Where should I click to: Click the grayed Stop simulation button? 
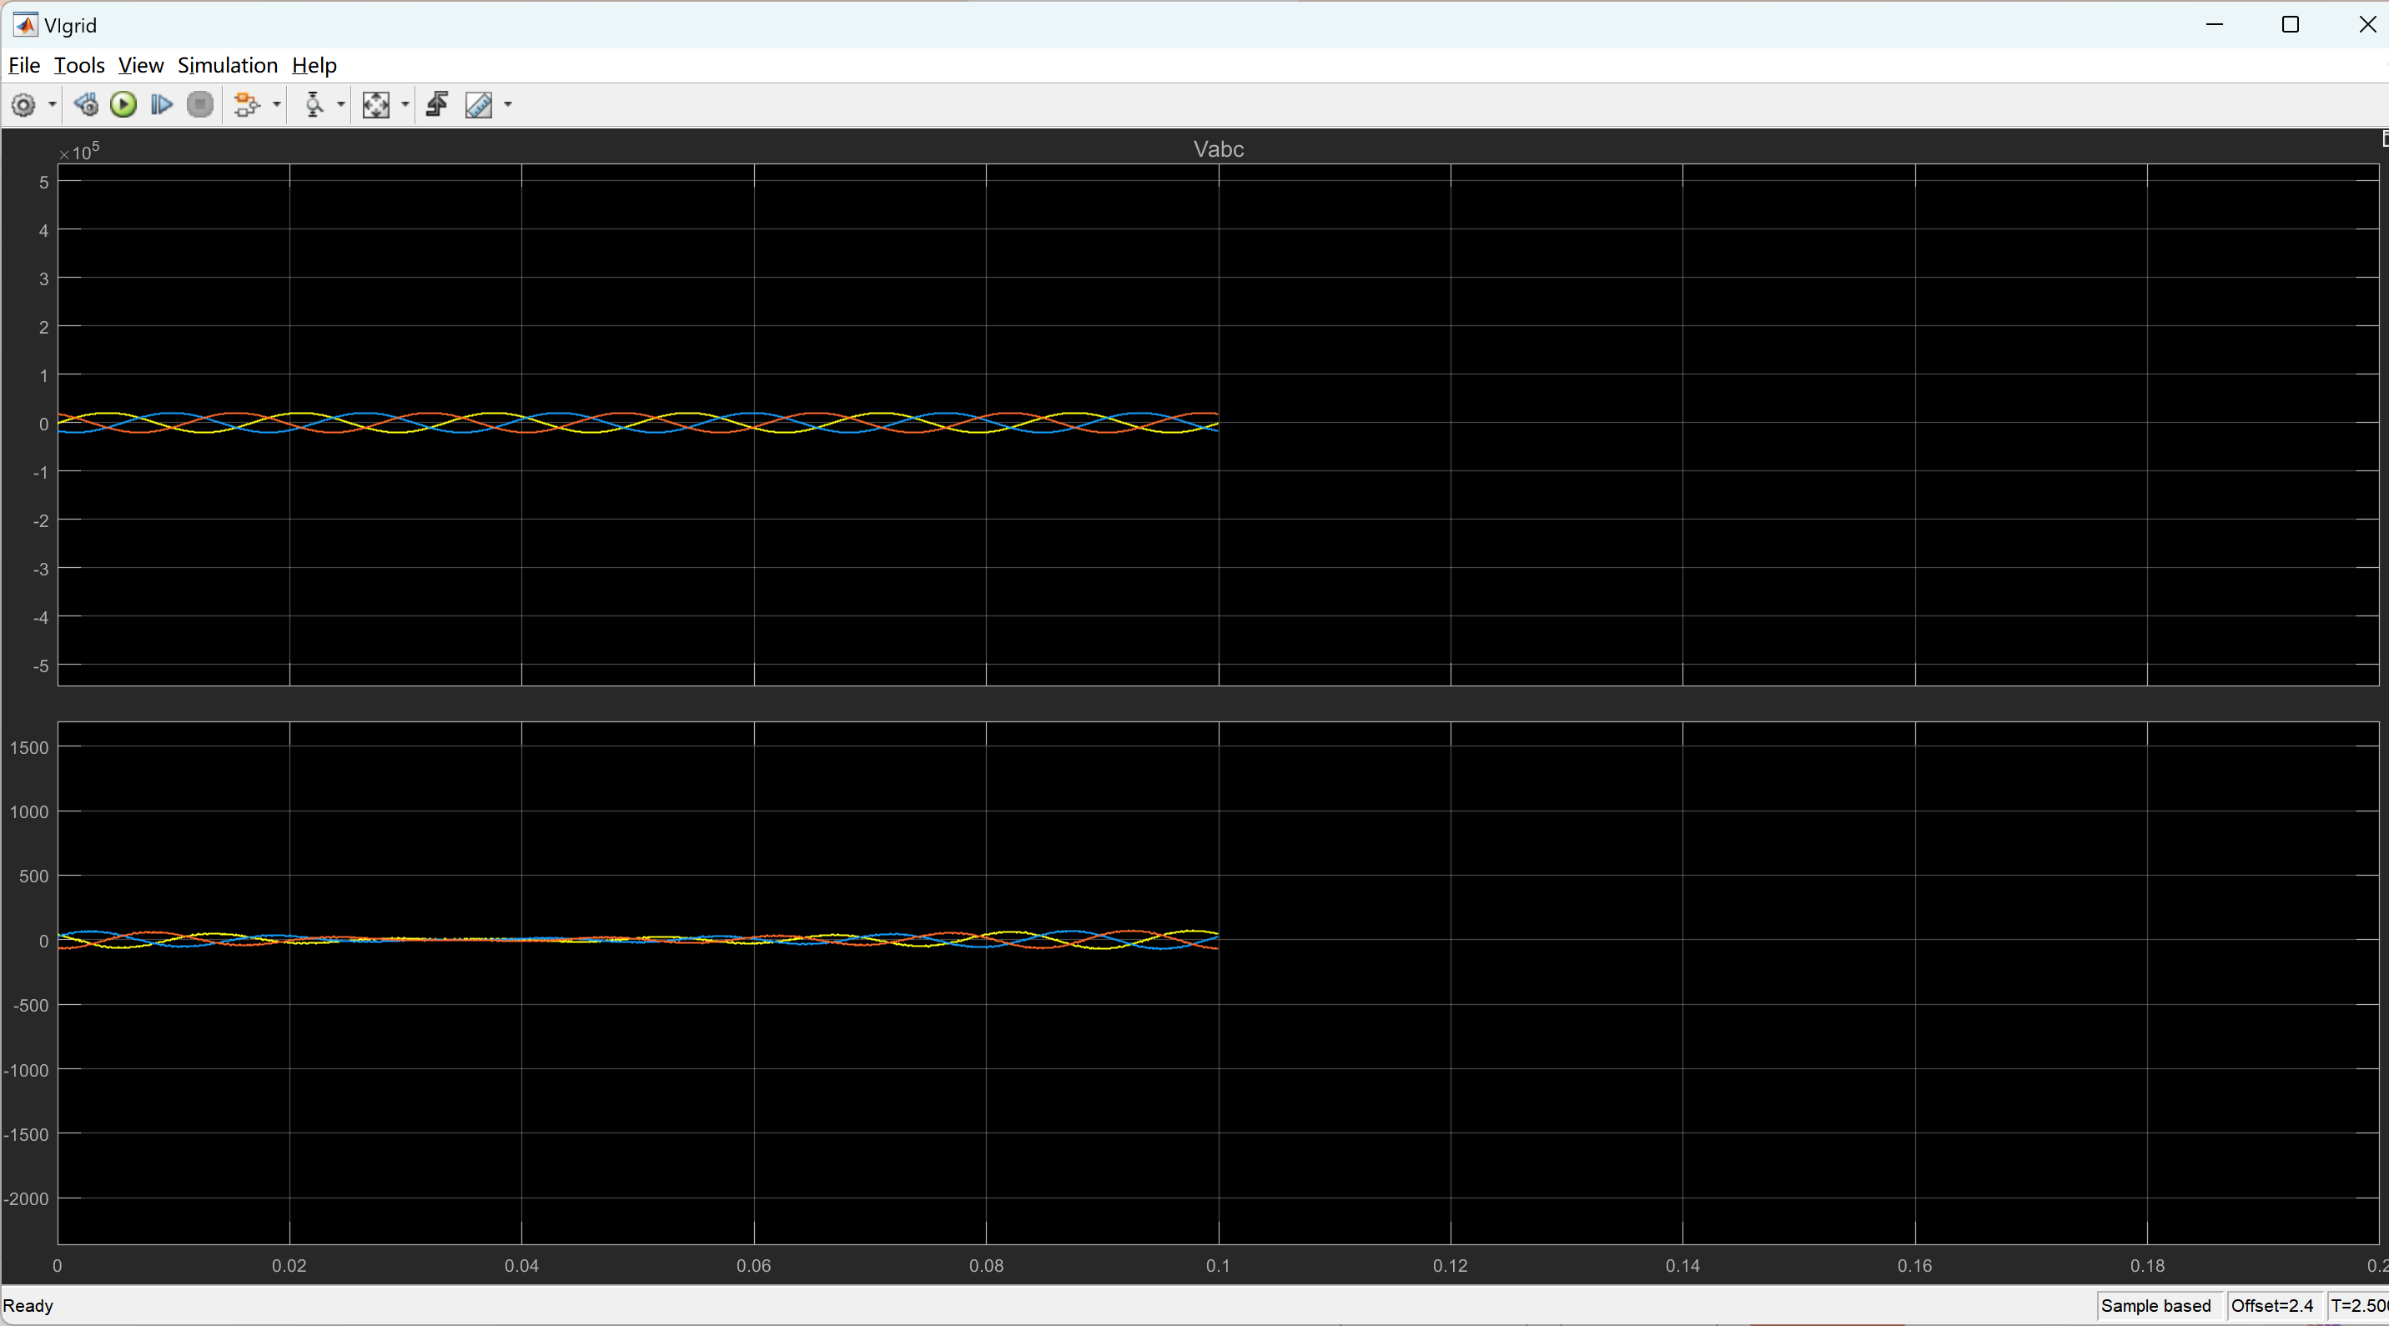click(199, 105)
